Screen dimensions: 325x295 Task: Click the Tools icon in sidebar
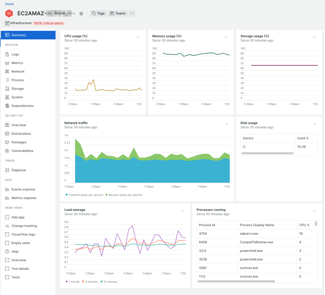coord(7,277)
